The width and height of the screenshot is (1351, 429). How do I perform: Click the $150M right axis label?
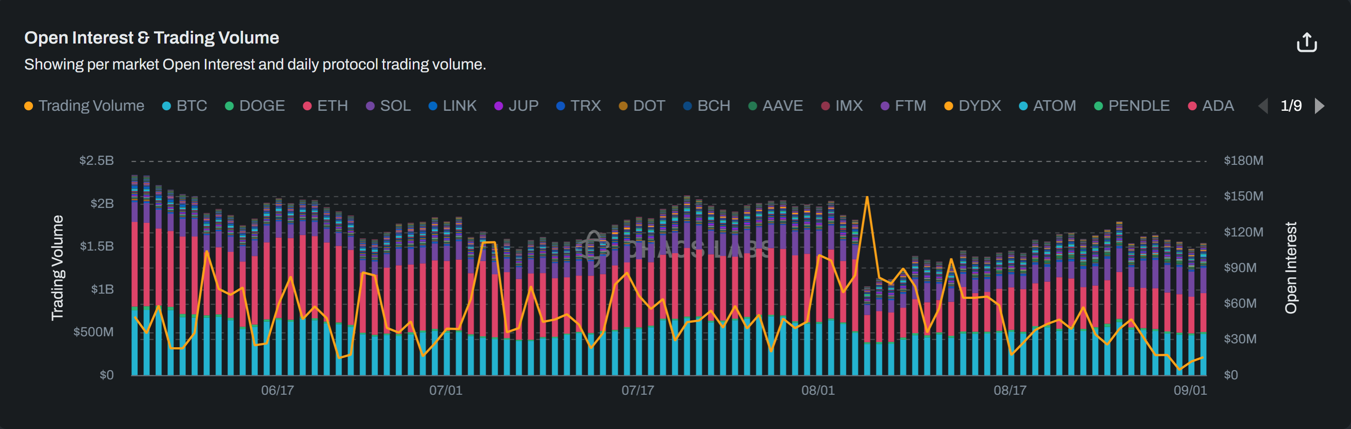1243,196
